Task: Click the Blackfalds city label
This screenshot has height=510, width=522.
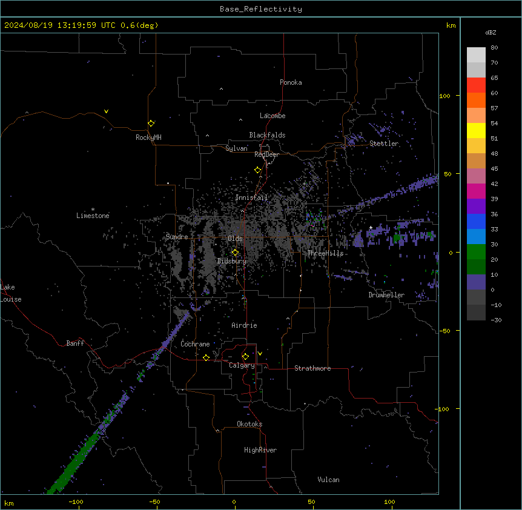Action: click(267, 135)
